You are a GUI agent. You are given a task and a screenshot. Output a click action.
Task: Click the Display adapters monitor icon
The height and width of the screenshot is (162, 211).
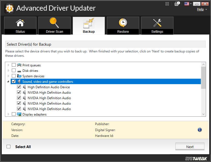pos(19,114)
